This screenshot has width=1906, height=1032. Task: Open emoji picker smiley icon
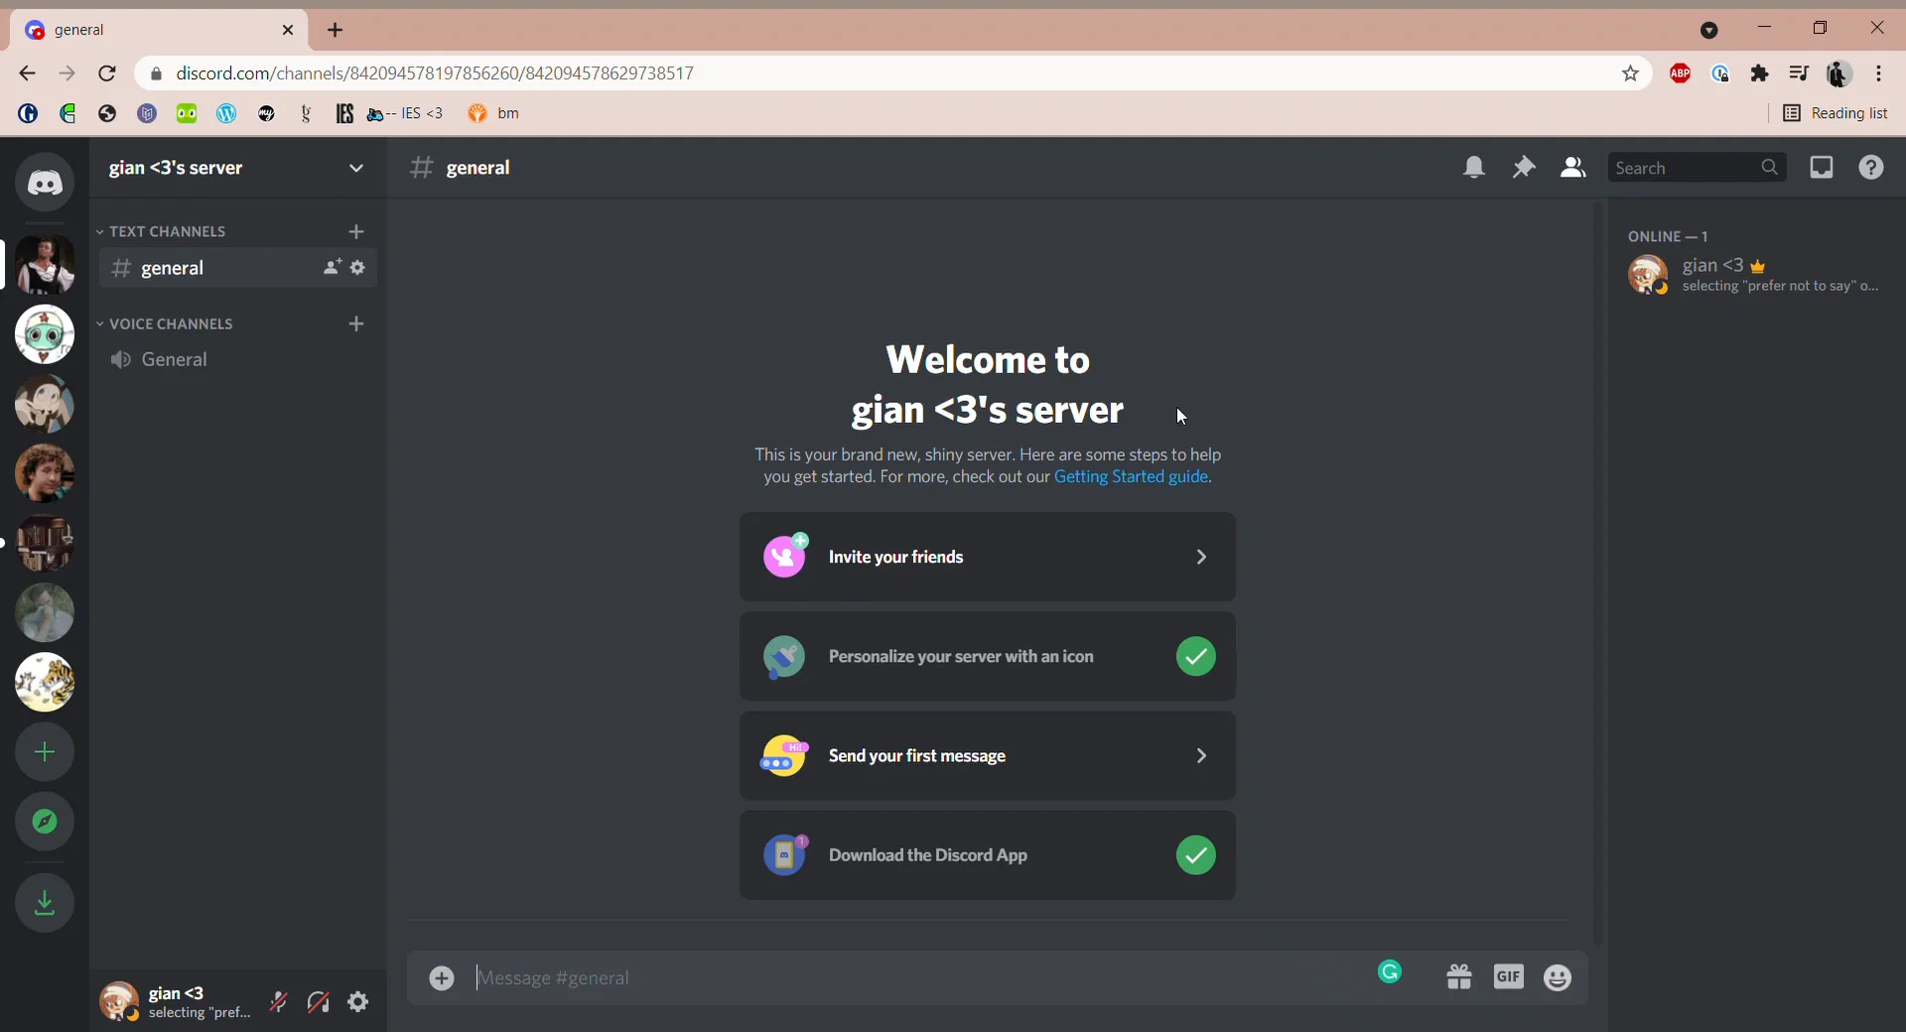[x=1559, y=978]
